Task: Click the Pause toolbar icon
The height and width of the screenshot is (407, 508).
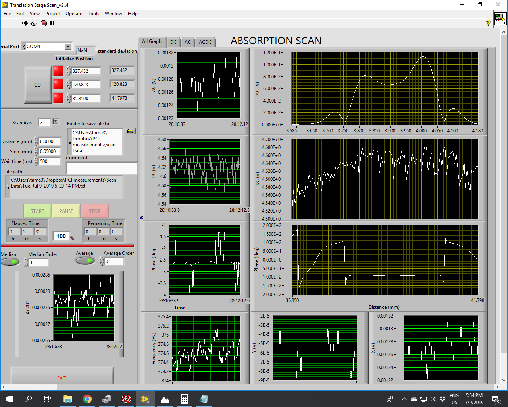Action: point(52,23)
